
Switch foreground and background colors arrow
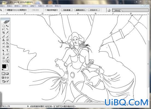tap(7, 65)
